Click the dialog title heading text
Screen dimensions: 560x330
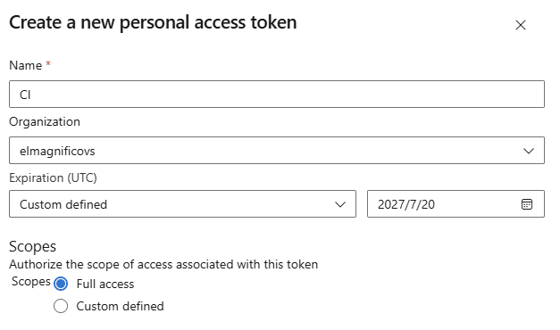pos(153,23)
